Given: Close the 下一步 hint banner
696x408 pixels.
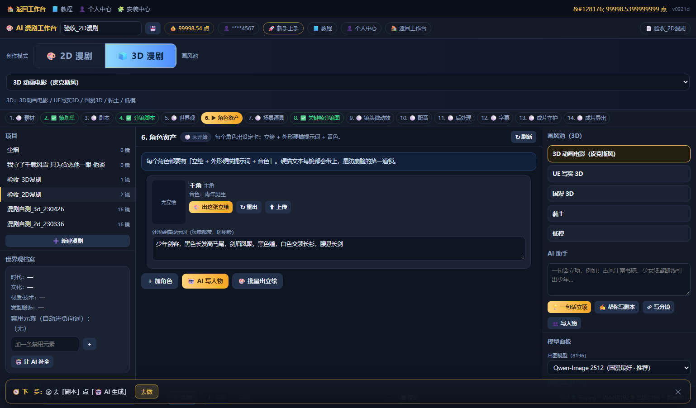Looking at the screenshot, I should [x=678, y=392].
